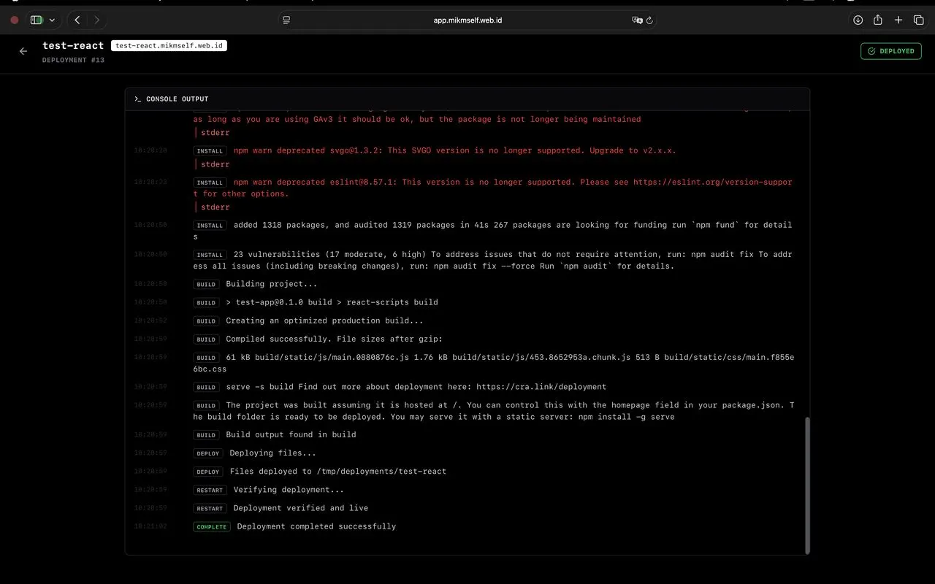Click the CONSOLE OUTPUT header label
935x584 pixels.
178,99
